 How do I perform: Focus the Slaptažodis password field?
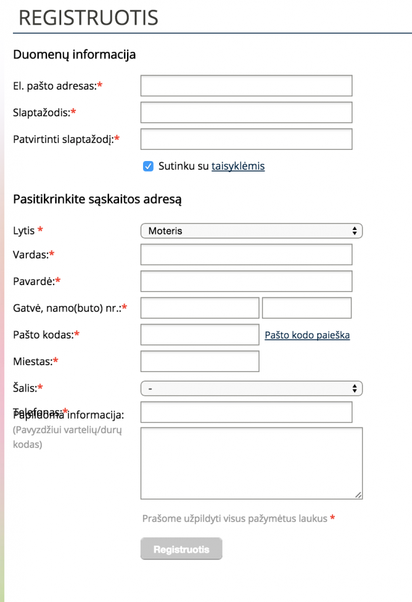[x=246, y=112]
